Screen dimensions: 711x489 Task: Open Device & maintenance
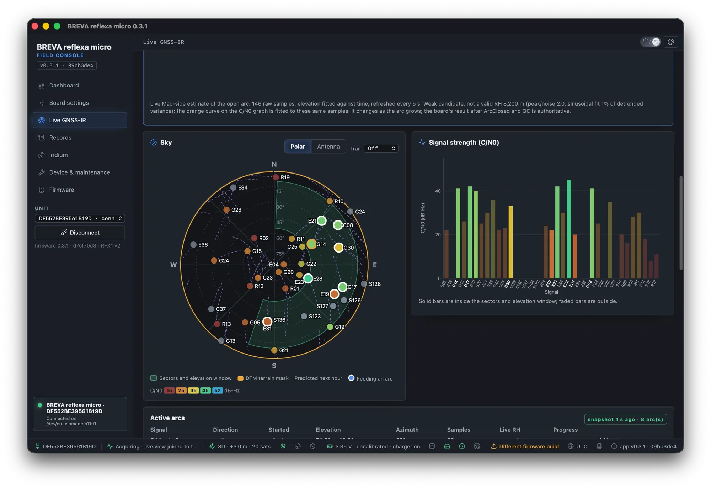[x=80, y=172]
